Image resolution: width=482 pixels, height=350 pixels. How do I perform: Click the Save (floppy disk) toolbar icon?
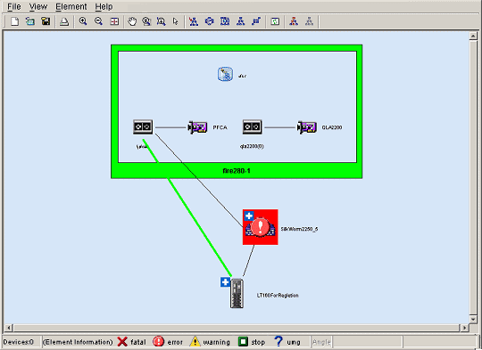click(46, 21)
